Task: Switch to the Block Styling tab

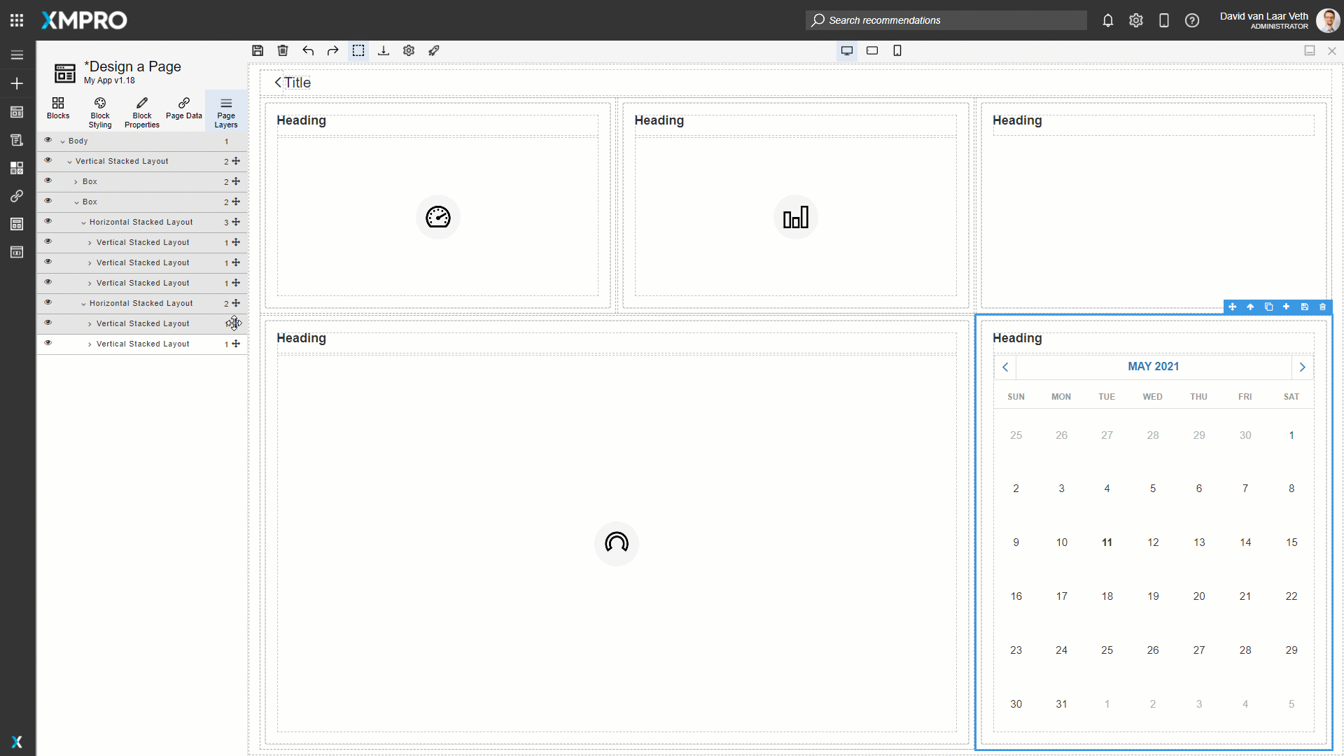Action: (100, 112)
